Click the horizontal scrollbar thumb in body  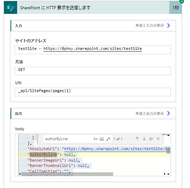pos(67,174)
